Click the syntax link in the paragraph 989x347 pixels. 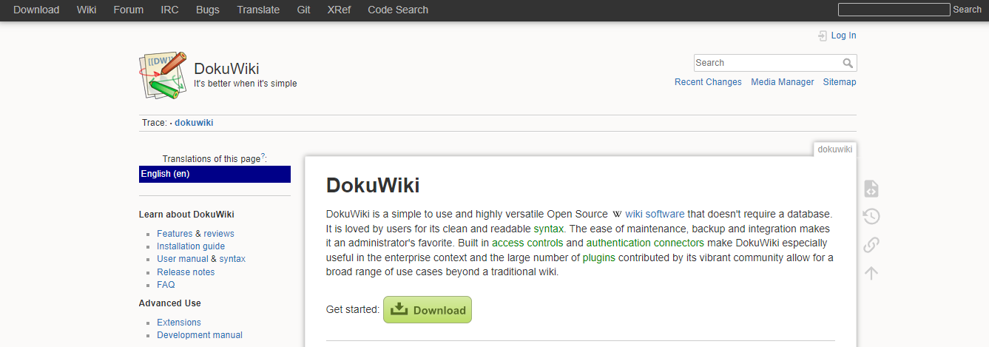tap(548, 229)
